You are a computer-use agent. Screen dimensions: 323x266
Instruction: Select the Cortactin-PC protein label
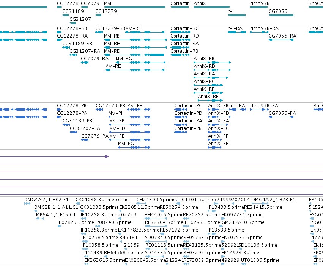coord(188,106)
